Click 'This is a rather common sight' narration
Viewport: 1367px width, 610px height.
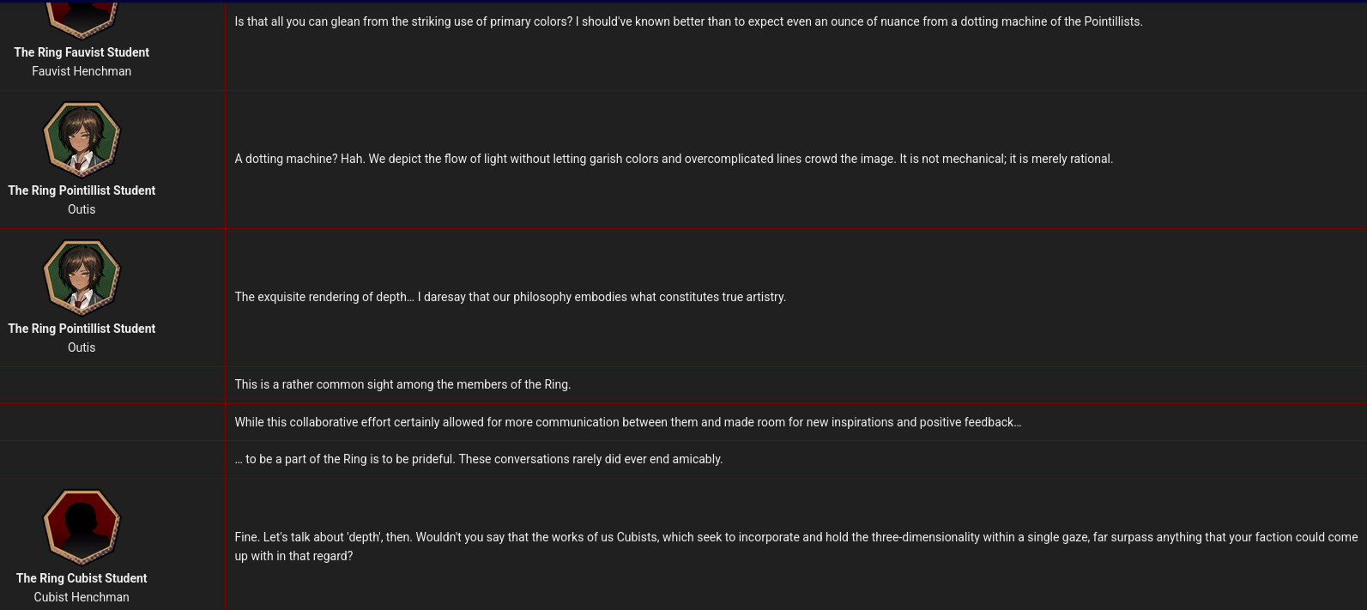click(x=402, y=384)
